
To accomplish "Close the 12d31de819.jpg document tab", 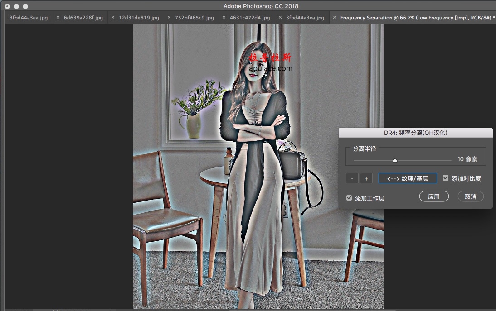I will pyautogui.click(x=113, y=18).
